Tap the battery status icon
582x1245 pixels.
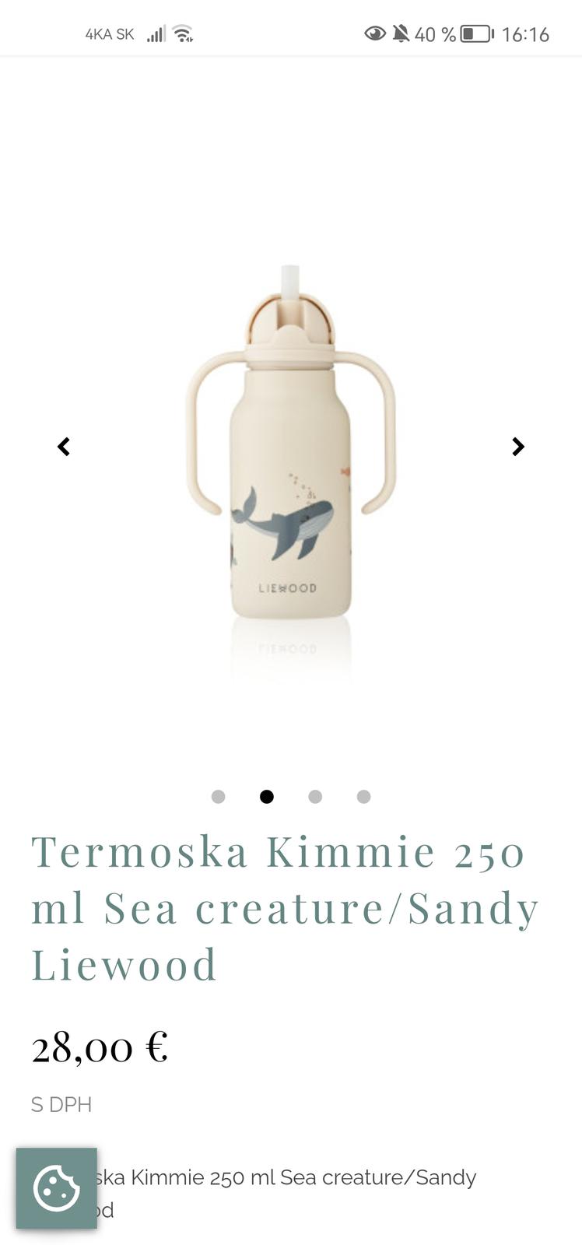(478, 34)
